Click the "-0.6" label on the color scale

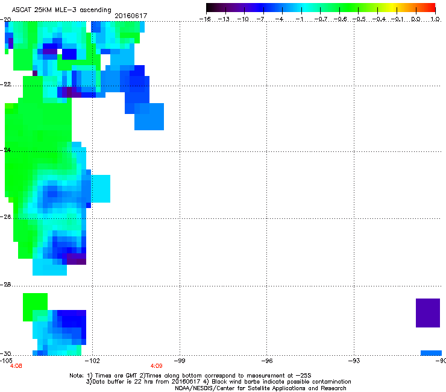[x=340, y=19]
